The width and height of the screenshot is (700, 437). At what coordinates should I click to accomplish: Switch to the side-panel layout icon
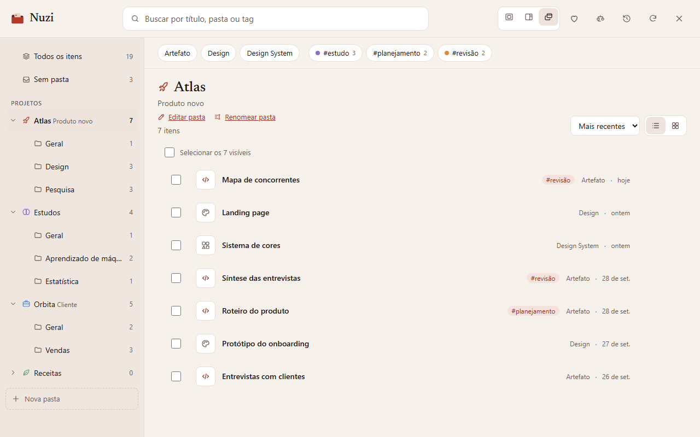point(529,17)
